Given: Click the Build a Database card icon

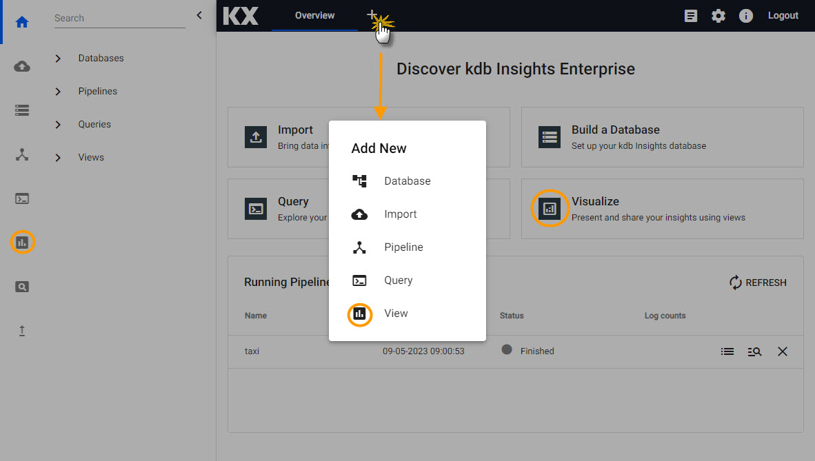Looking at the screenshot, I should [x=550, y=137].
